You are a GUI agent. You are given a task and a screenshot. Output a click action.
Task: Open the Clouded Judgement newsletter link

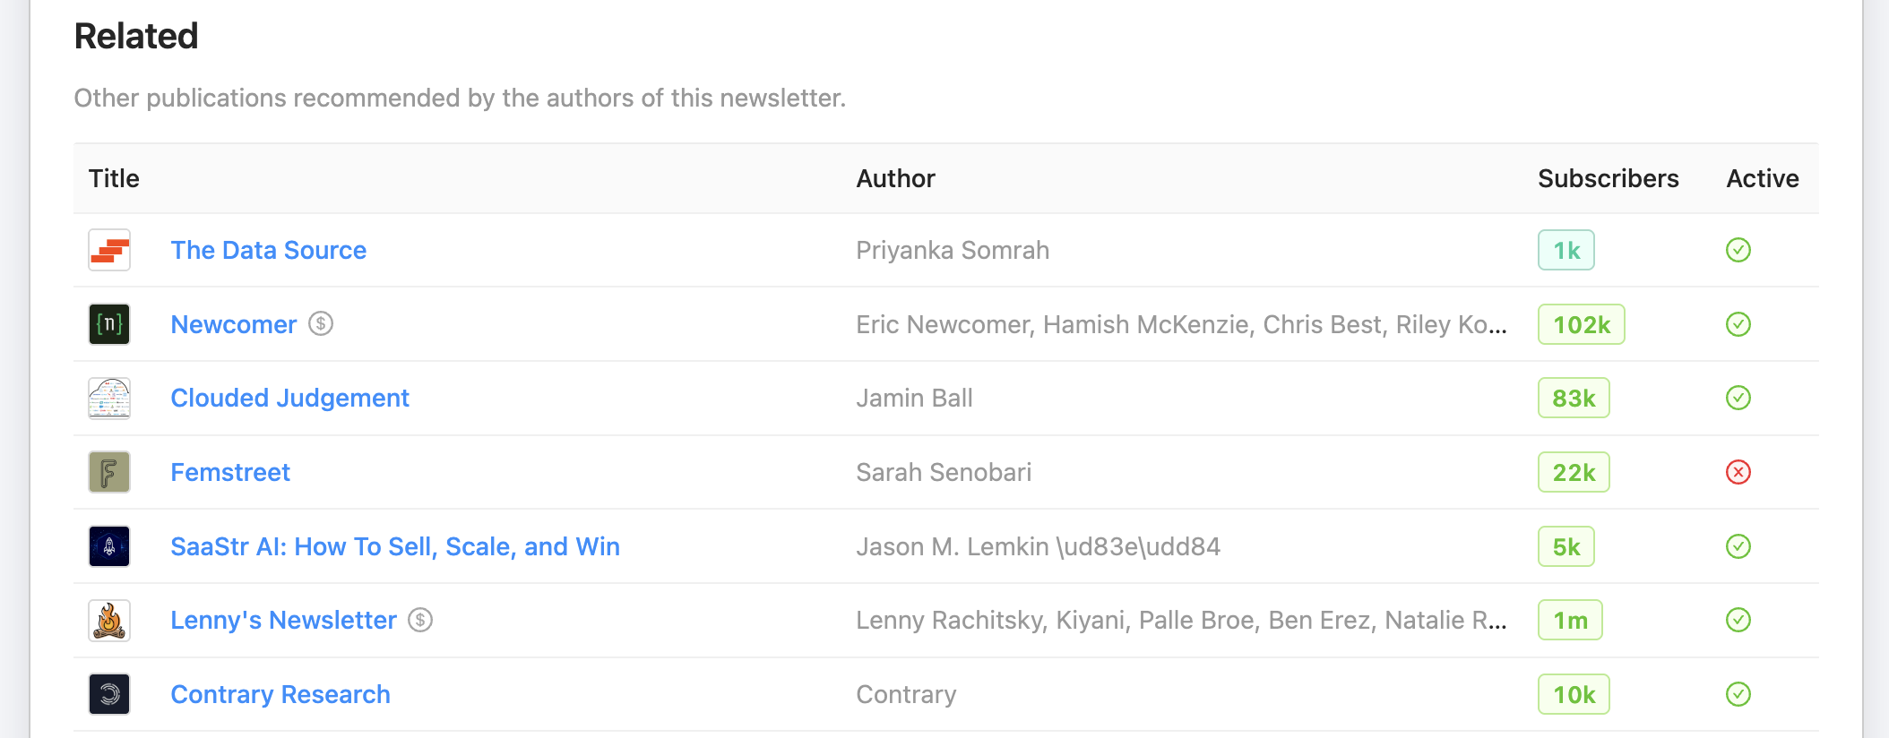pos(289,398)
